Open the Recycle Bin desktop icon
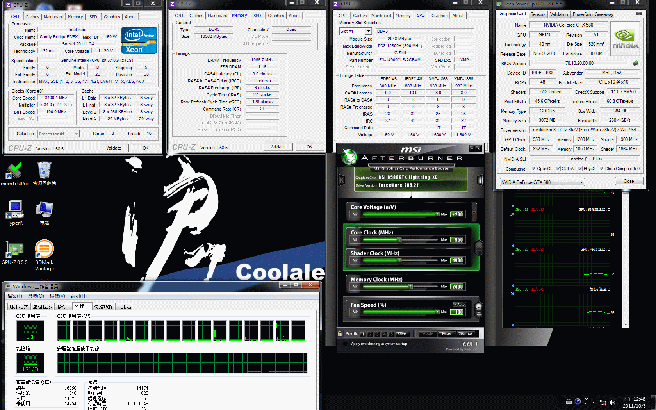This screenshot has height=410, width=656. (44, 173)
